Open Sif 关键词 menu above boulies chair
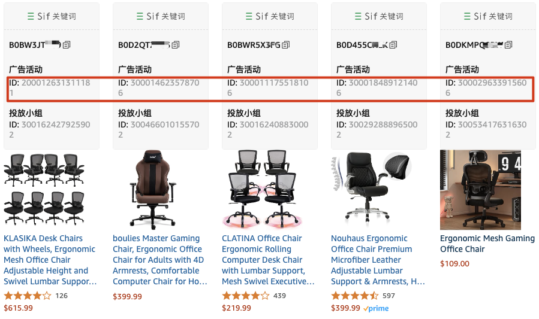The height and width of the screenshot is (319, 539). tap(161, 16)
